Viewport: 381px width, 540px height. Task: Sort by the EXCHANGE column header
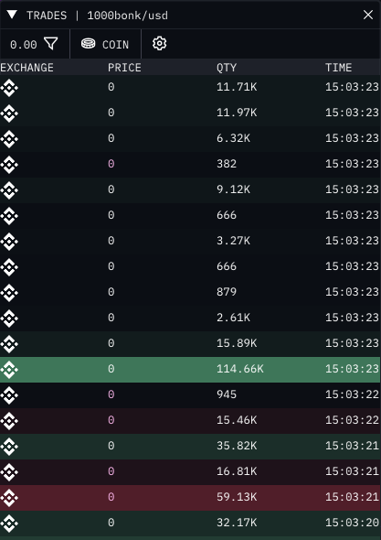[x=26, y=68]
